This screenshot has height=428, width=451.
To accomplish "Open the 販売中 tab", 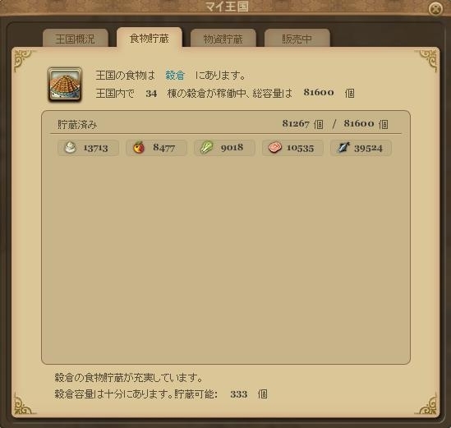I will tap(297, 39).
